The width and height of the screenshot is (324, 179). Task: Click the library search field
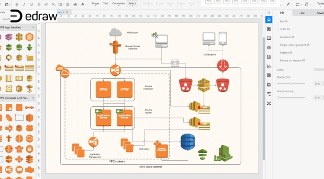point(5,19)
